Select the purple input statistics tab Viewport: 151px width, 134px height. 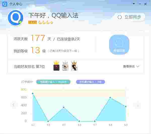coord(91,82)
